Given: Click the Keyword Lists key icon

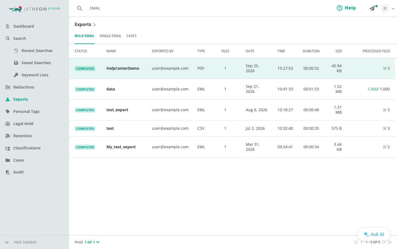Looking at the screenshot, I should pos(16,75).
